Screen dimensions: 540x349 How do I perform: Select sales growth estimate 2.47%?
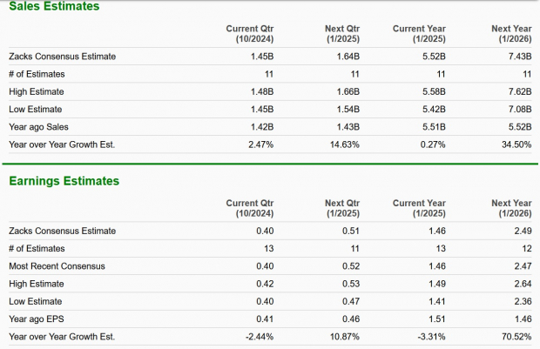coord(261,144)
